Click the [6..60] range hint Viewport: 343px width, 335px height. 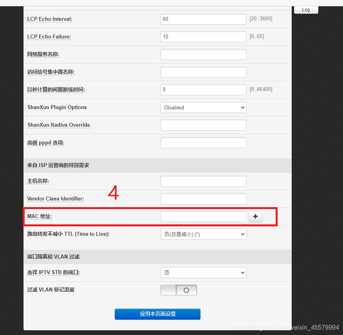[x=257, y=36]
